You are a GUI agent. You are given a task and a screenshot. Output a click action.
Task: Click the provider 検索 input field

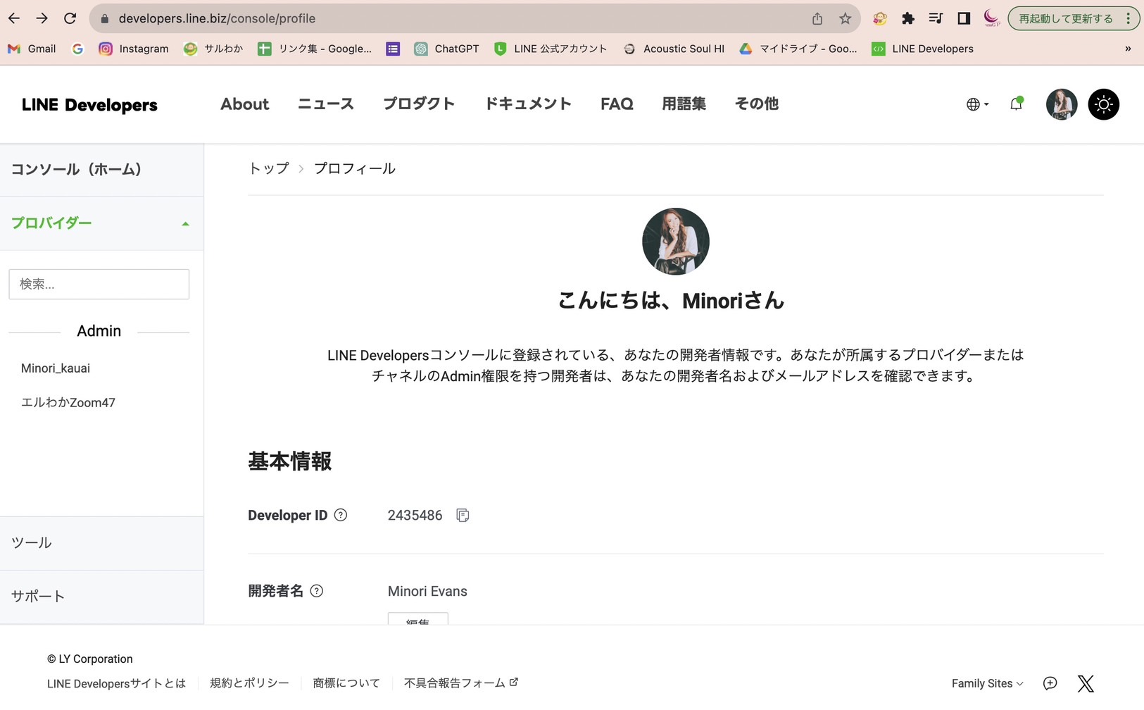coord(99,285)
